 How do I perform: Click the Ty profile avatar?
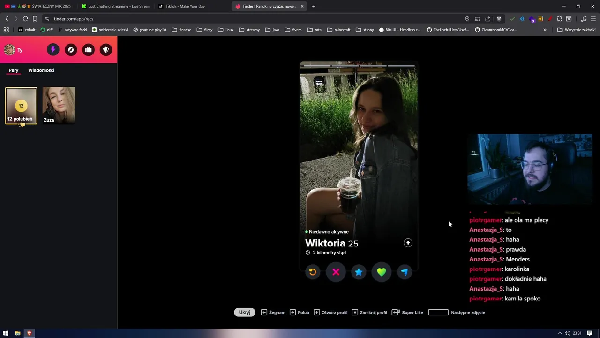click(9, 50)
